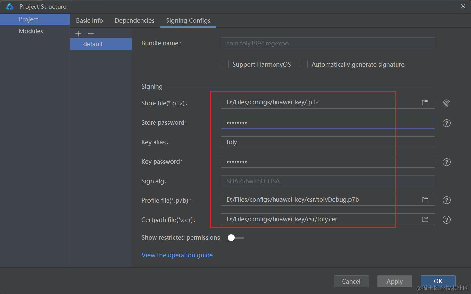Click into the Key alias field
471x294 pixels.
[x=327, y=142]
